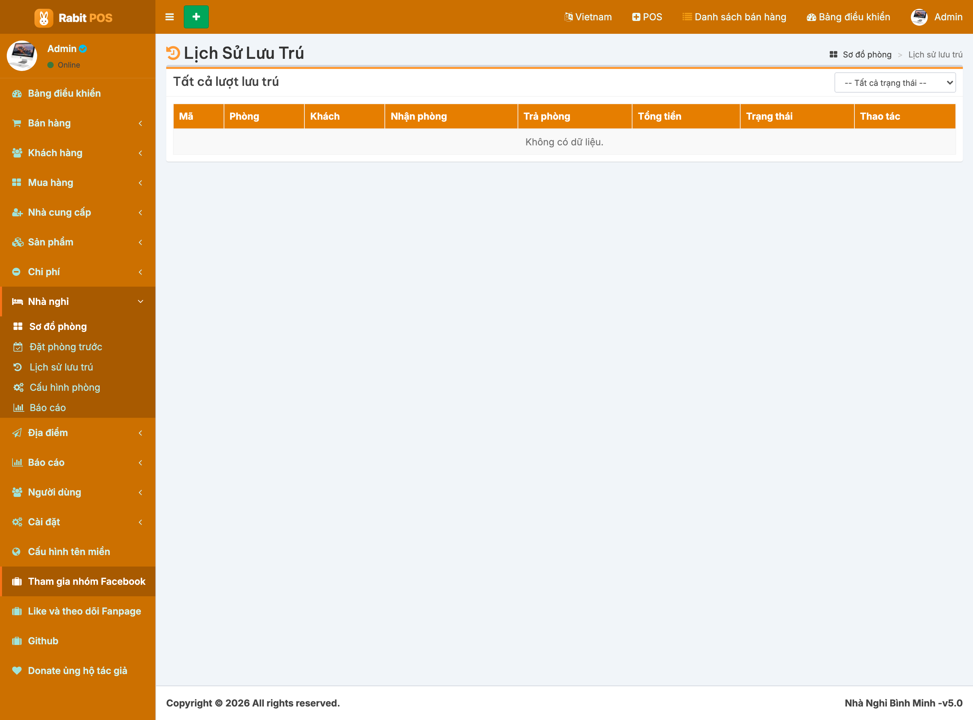Click the Tổng tiền column header
Image resolution: width=973 pixels, height=720 pixels.
(x=686, y=116)
